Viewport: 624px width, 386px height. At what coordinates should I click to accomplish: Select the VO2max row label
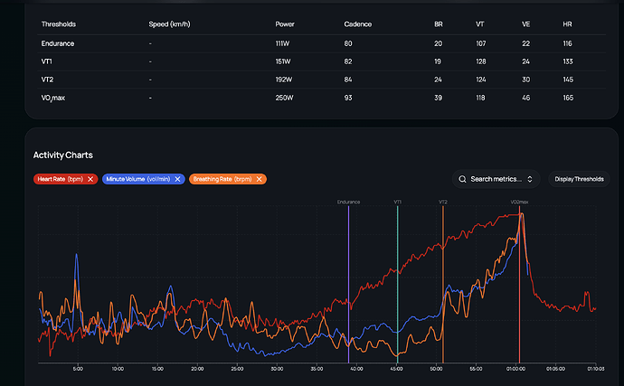[53, 98]
